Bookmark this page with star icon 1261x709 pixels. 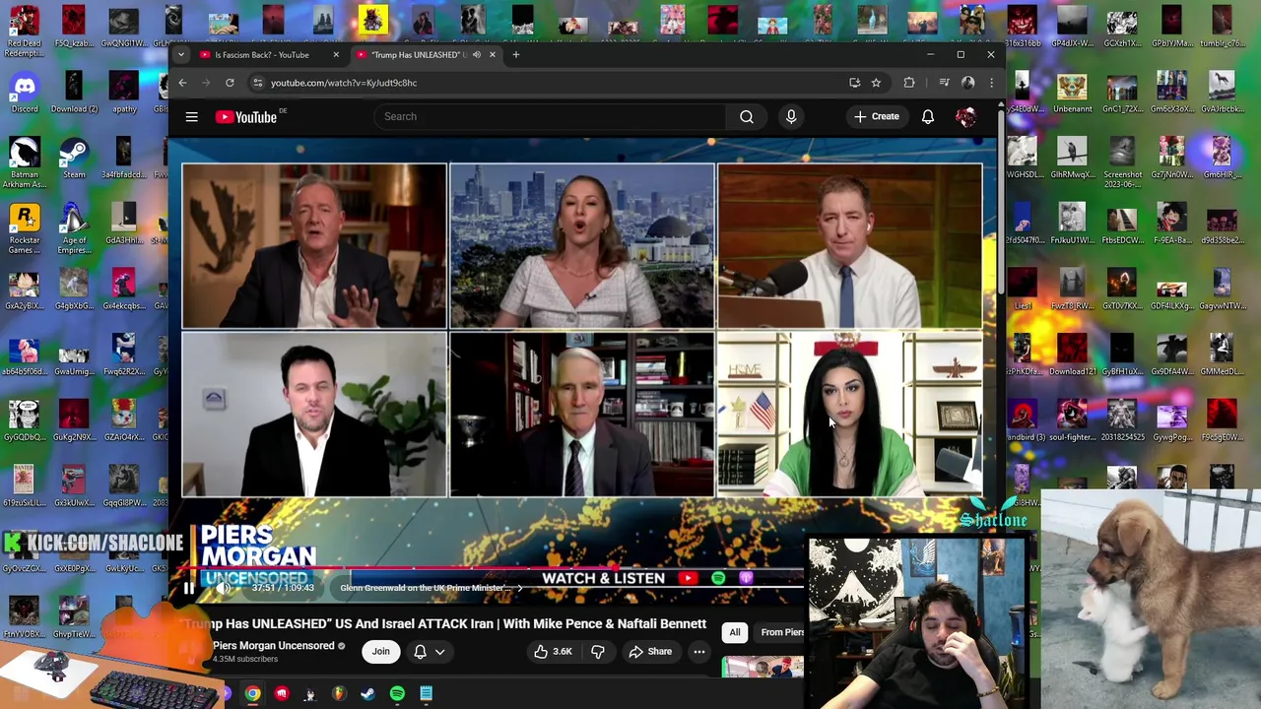876,83
